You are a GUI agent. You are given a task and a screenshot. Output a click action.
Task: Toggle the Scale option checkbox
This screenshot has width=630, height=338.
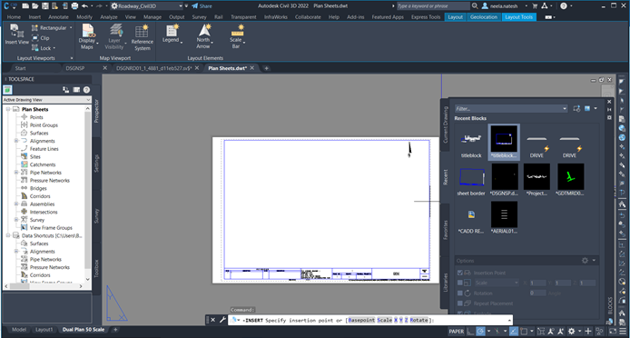pos(460,283)
